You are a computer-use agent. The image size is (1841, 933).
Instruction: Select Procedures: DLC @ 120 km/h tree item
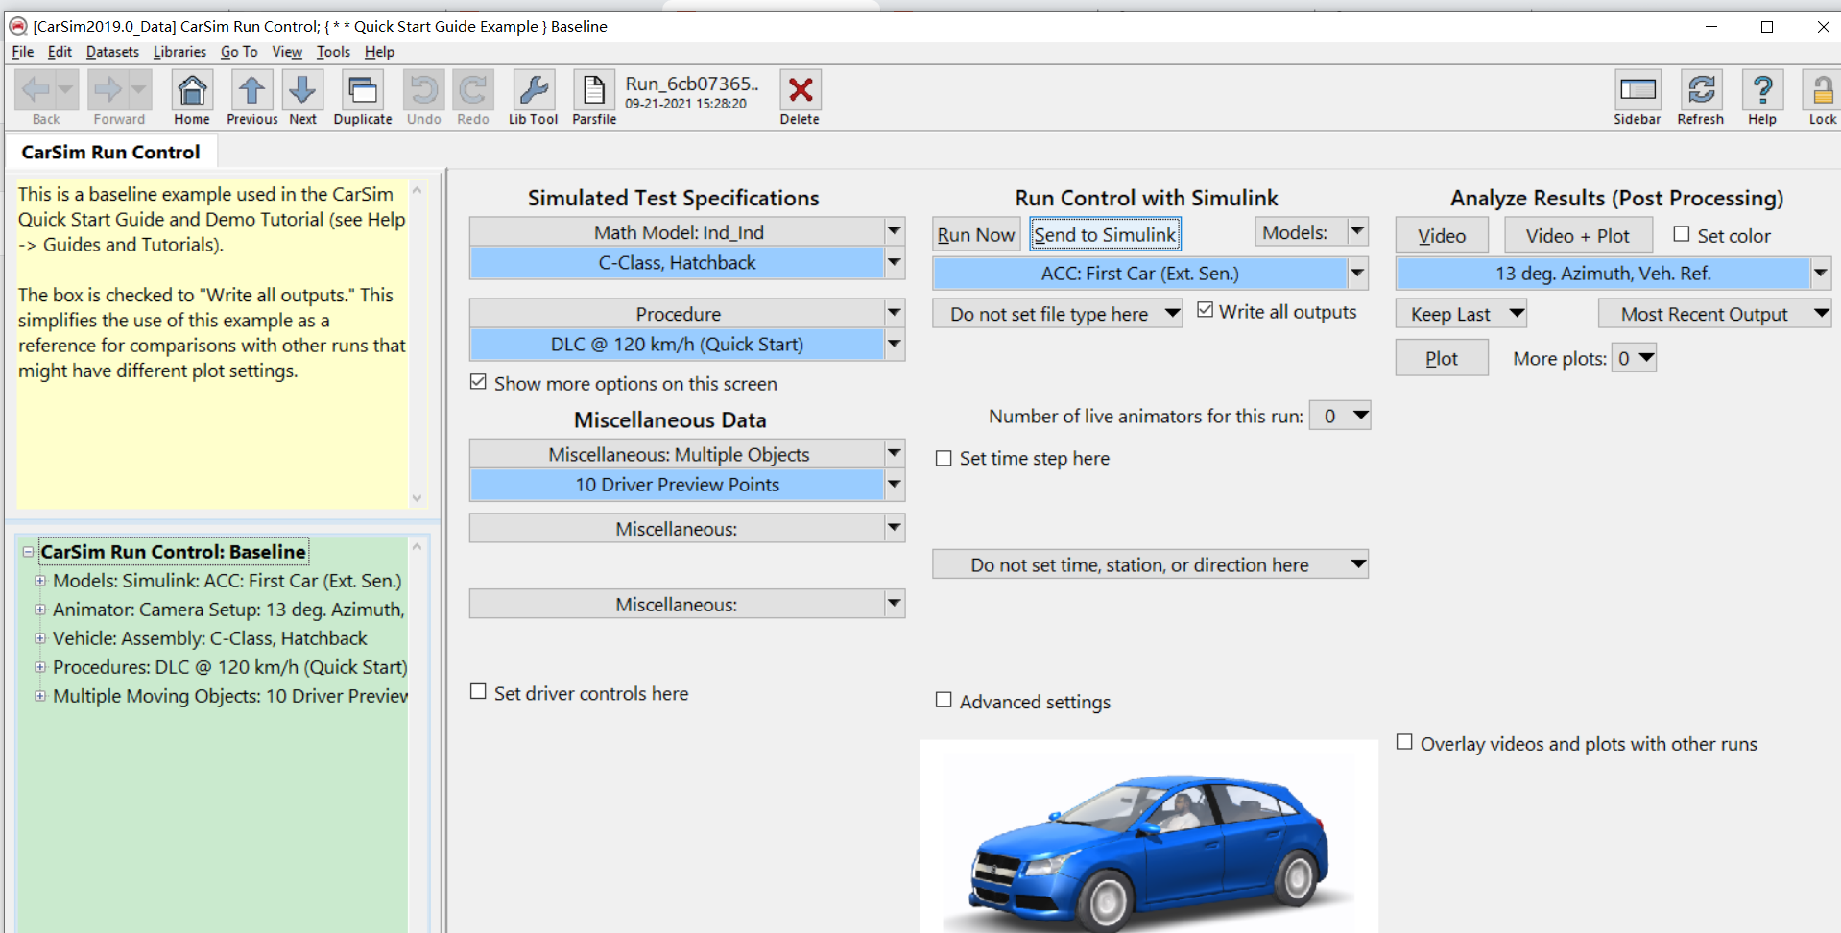pos(229,667)
